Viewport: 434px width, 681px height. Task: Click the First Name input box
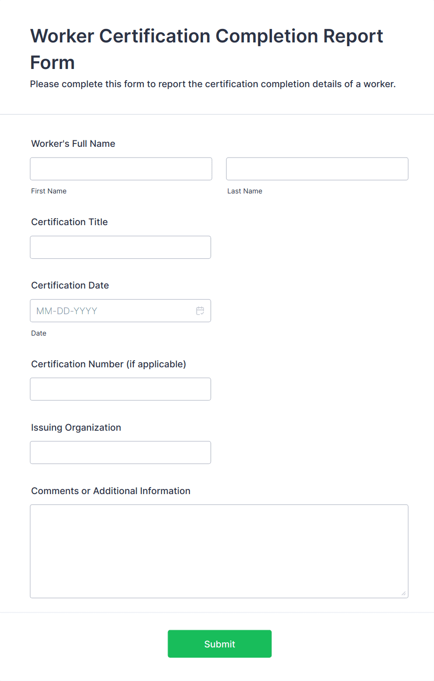point(120,169)
